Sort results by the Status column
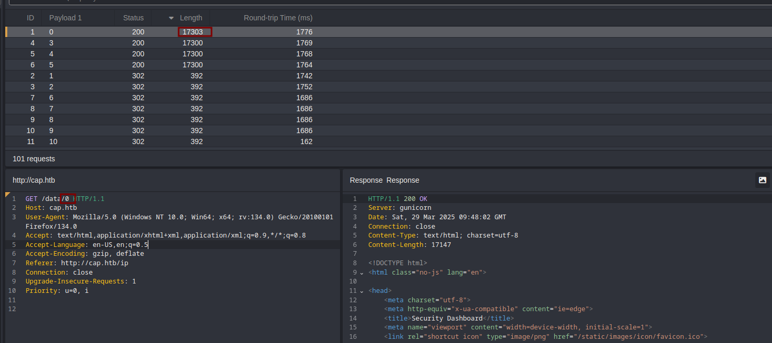The width and height of the screenshot is (772, 343). pos(133,17)
